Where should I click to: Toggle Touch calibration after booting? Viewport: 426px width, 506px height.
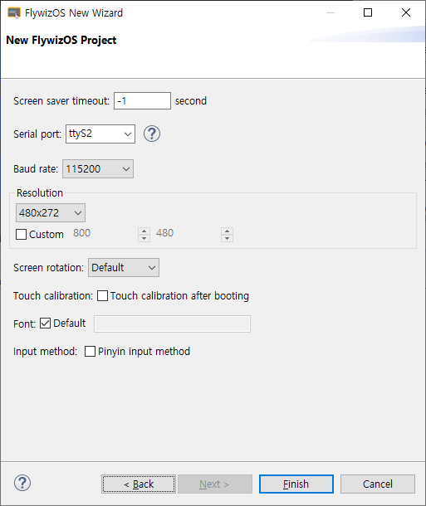coord(103,295)
